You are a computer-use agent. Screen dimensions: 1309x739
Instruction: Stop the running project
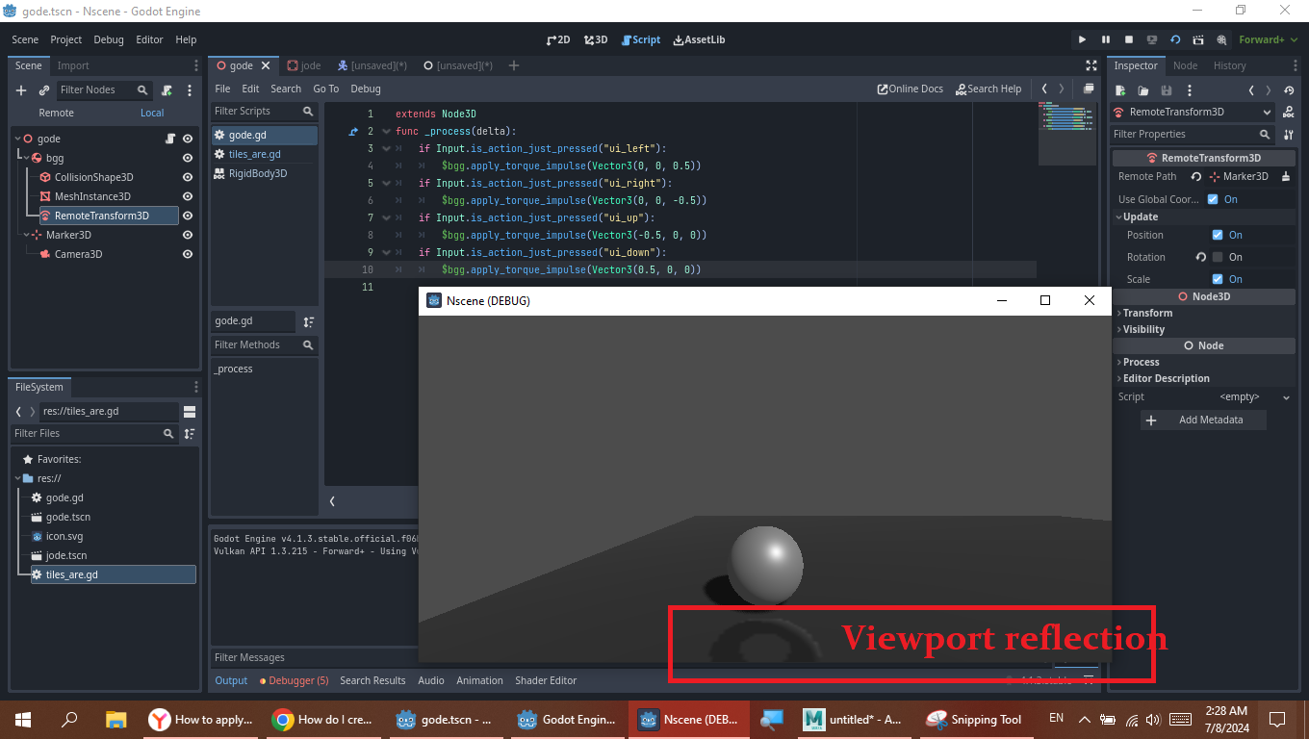[x=1128, y=39]
